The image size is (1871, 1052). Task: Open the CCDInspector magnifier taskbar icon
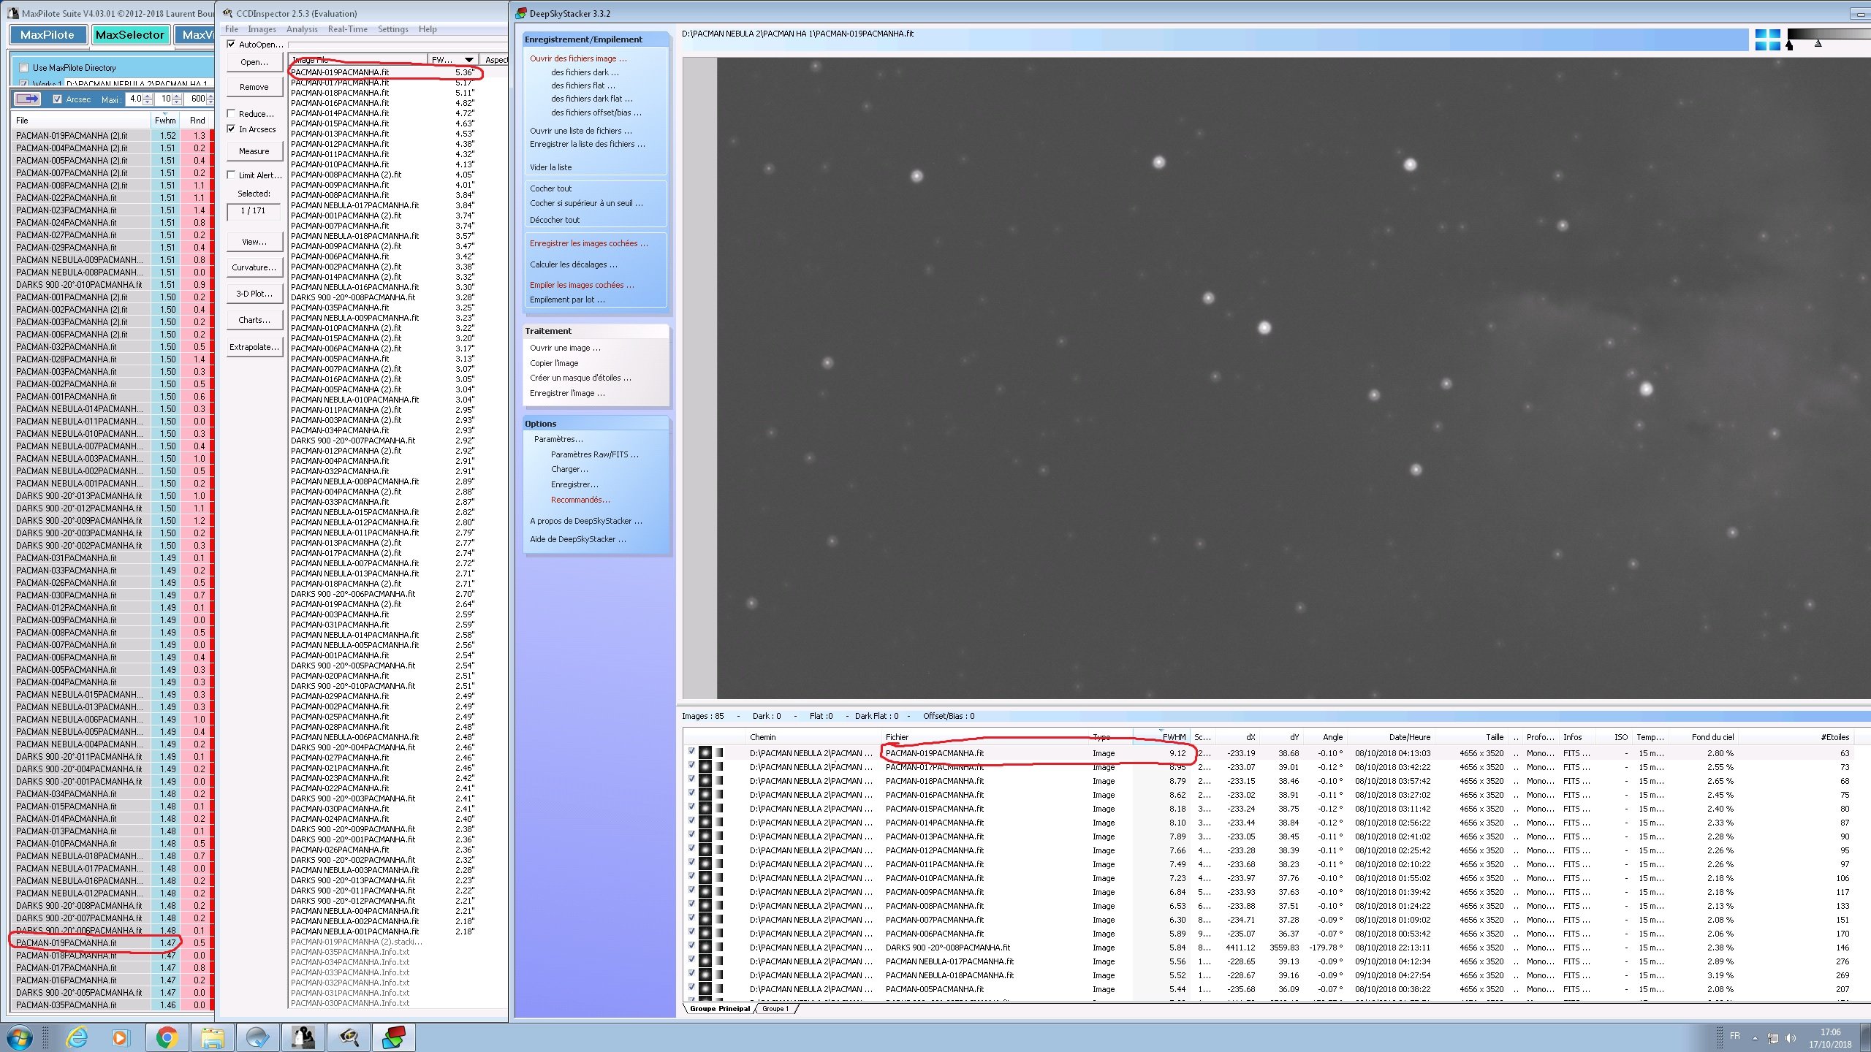(349, 1037)
